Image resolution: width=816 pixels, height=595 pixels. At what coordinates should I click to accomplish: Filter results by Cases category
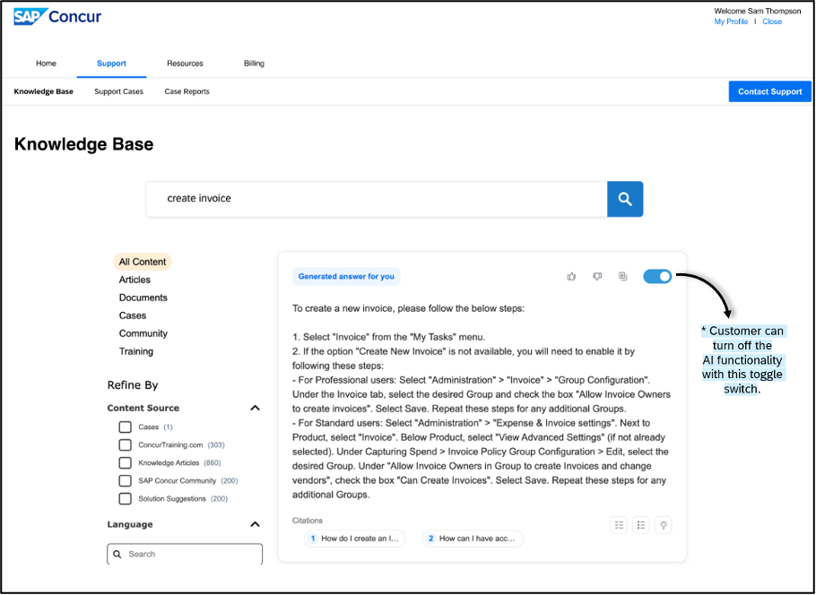click(133, 315)
